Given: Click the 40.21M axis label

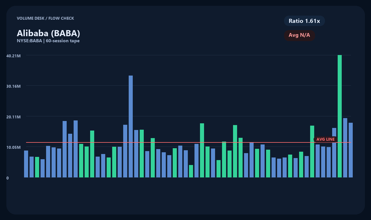Looking at the screenshot, I should pyautogui.click(x=13, y=56).
